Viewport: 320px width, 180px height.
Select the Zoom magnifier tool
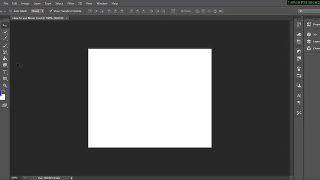[5, 85]
